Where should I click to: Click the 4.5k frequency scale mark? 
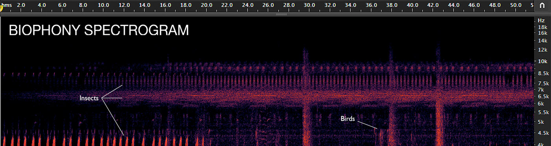[x=544, y=133]
